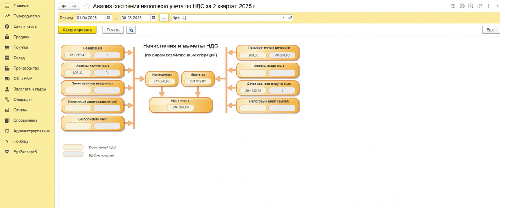Viewport: 505px width, 208px height.
Task: Open calendar for end date 30.06.2025
Action: click(154, 18)
